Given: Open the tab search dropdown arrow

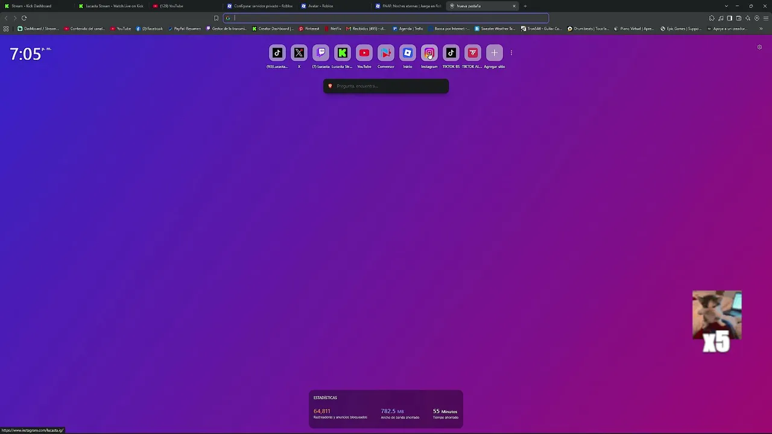Looking at the screenshot, I should [x=726, y=6].
